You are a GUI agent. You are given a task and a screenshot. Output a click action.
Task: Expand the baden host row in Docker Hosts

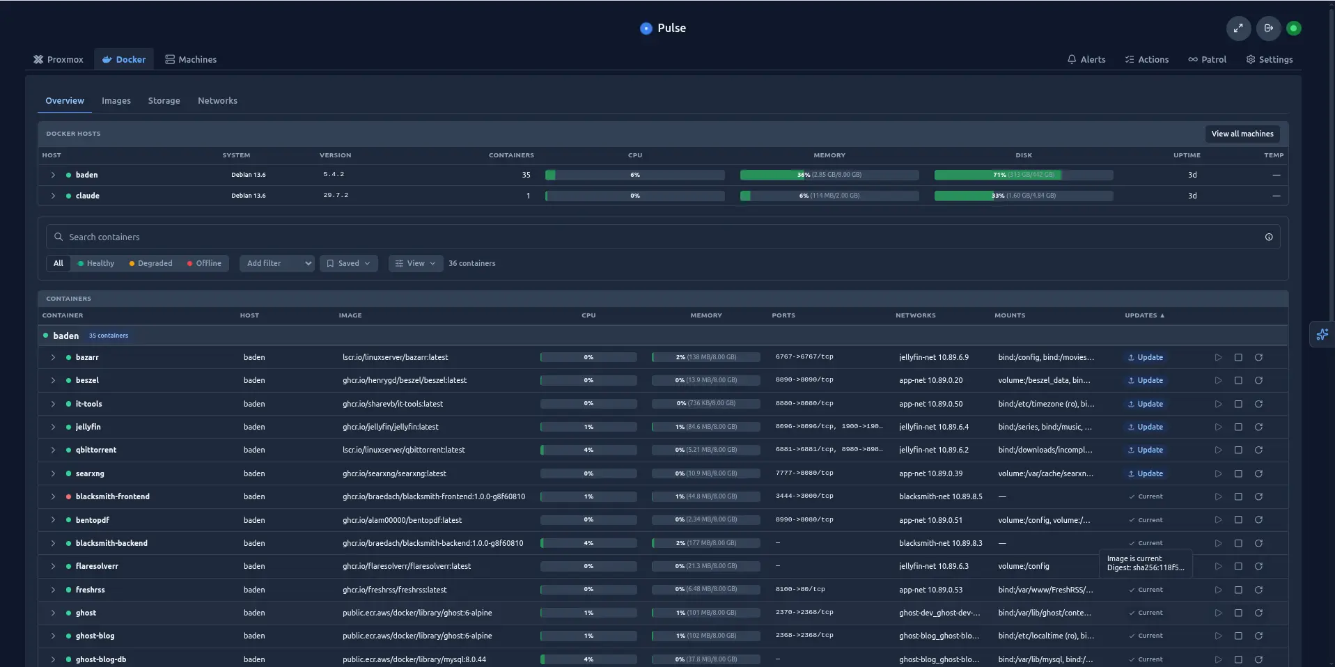[x=53, y=175]
